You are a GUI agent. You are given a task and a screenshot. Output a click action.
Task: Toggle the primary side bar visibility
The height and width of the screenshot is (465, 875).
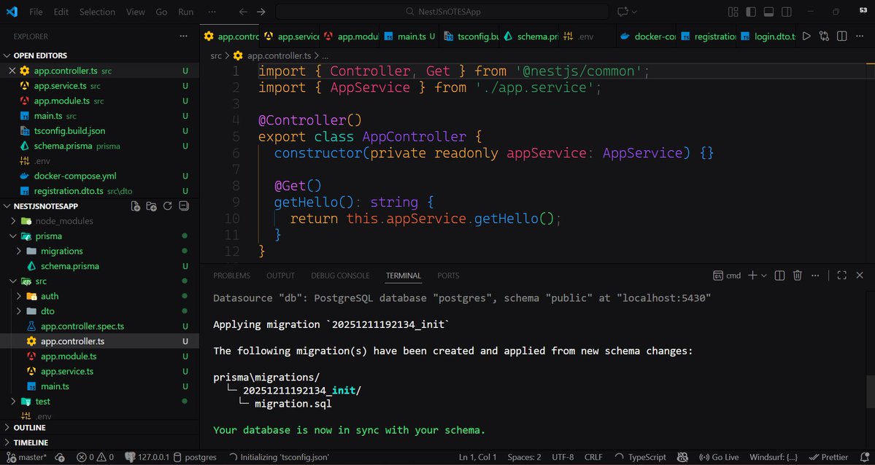pyautogui.click(x=751, y=12)
